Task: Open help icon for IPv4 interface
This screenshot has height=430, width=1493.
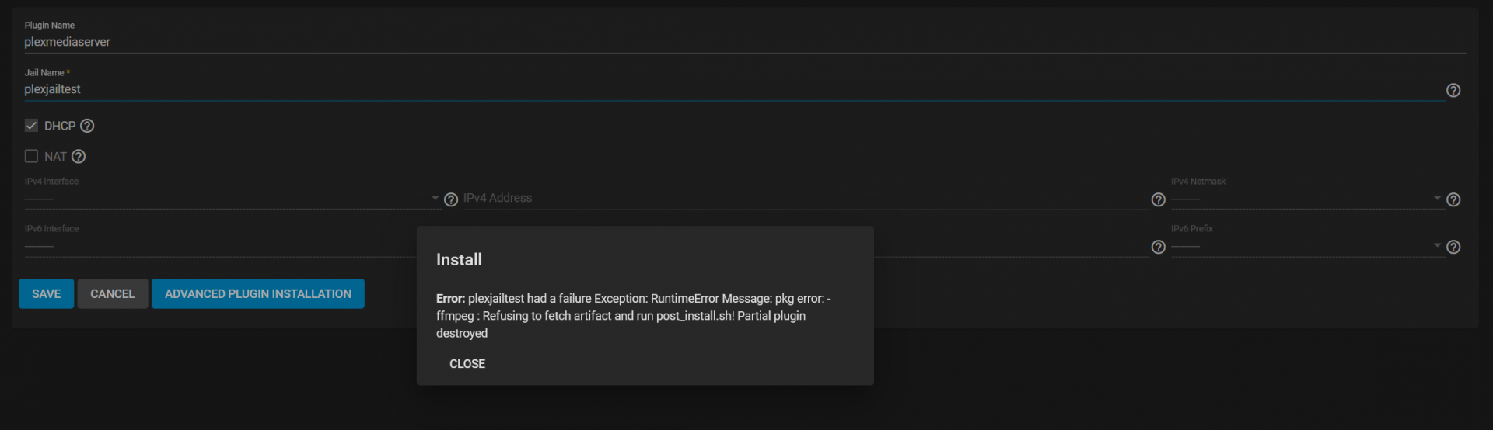Action: tap(450, 200)
